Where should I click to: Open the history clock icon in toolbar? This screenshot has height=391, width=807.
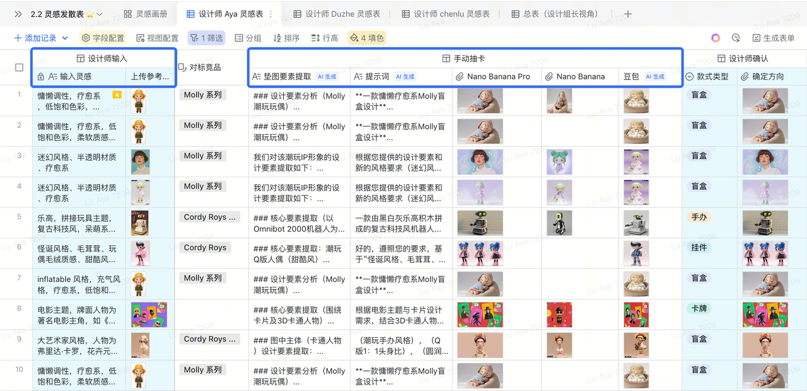[x=736, y=38]
